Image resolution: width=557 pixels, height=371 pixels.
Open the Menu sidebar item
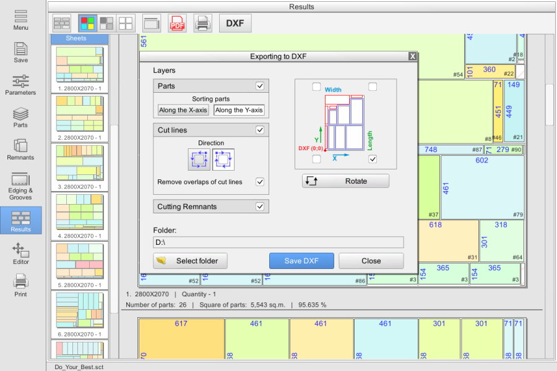[x=20, y=20]
